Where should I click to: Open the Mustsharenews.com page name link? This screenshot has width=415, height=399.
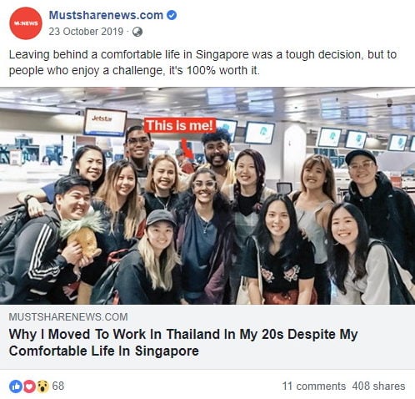[106, 15]
